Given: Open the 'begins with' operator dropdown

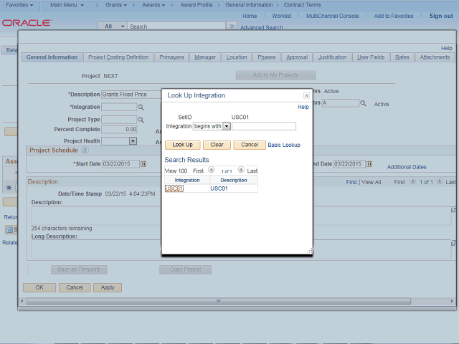Looking at the screenshot, I should [x=227, y=126].
